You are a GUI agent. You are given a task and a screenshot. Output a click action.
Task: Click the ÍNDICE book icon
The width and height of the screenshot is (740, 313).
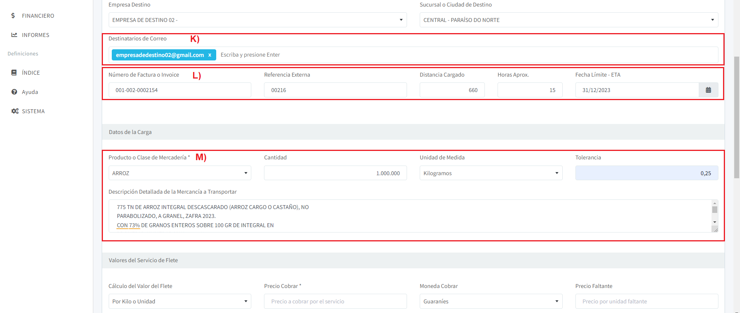[x=14, y=73]
